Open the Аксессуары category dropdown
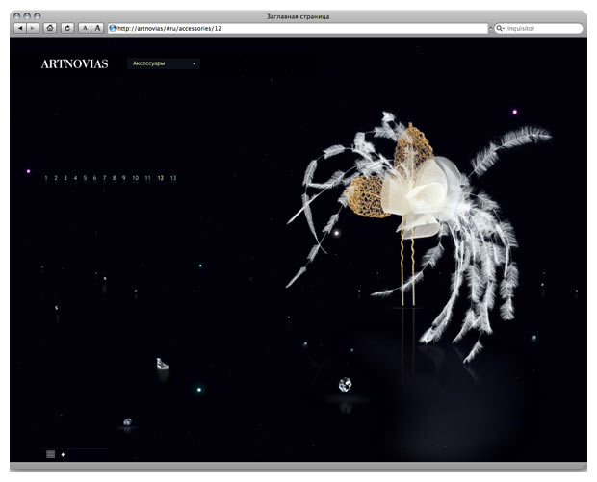 [x=164, y=64]
